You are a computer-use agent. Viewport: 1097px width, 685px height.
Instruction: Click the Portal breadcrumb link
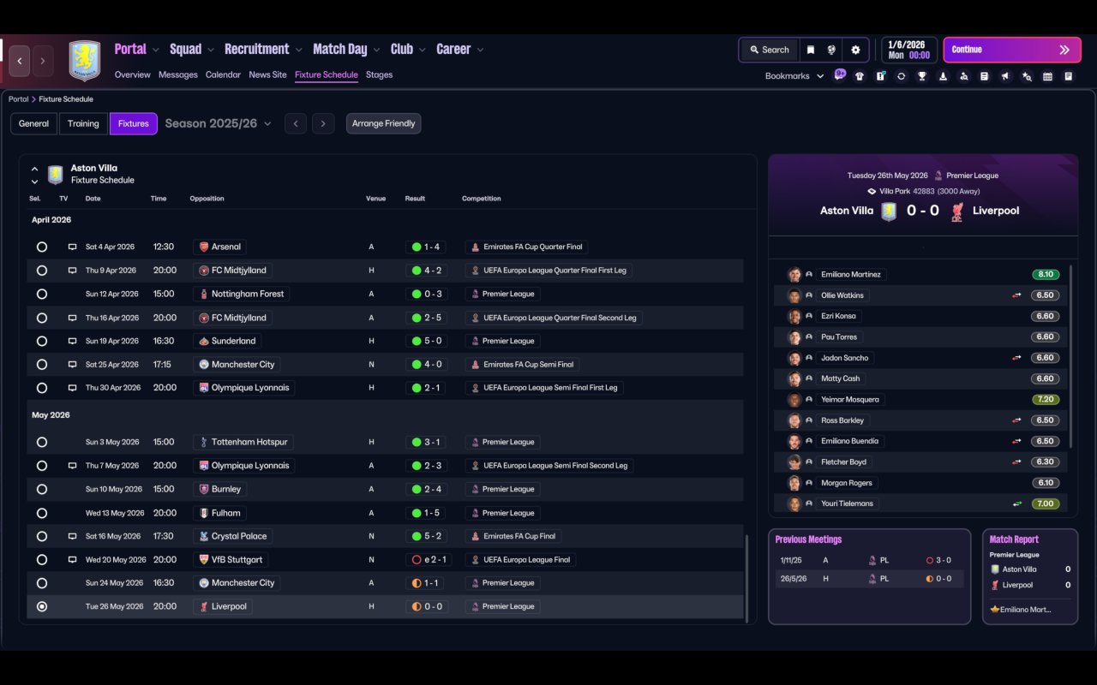[18, 99]
